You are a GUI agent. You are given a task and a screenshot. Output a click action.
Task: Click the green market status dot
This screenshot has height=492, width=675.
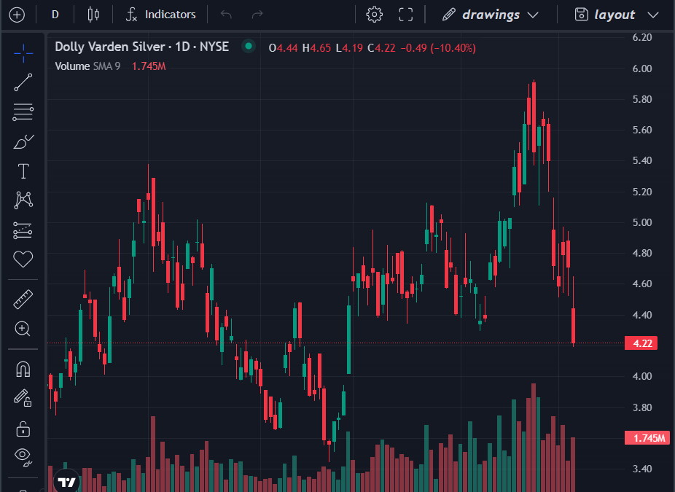pos(249,47)
